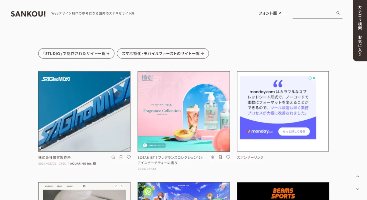Zoom preview of BOTANIST site

tap(213, 157)
